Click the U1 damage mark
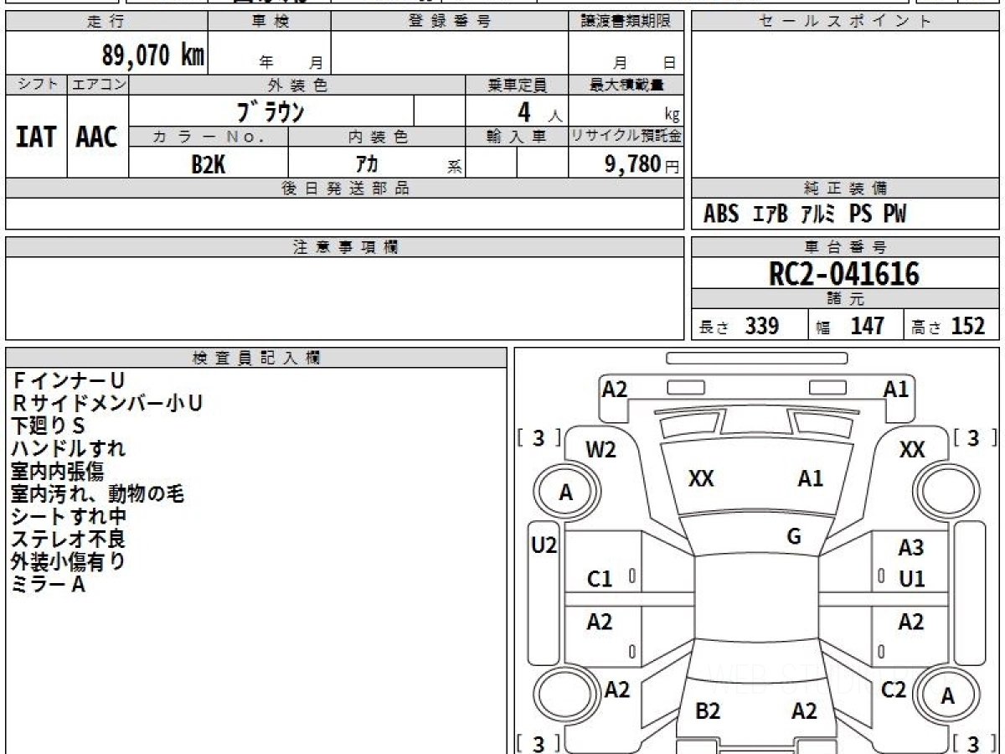This screenshot has height=754, width=1005. [x=911, y=579]
